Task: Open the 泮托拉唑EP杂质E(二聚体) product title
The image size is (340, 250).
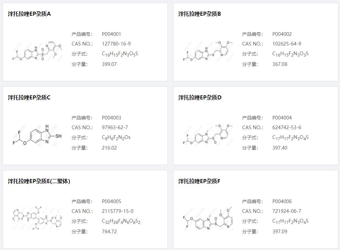Action: pos(39,181)
